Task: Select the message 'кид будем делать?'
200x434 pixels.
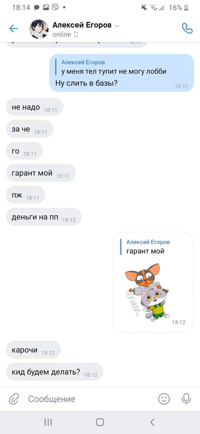Action: click(x=55, y=372)
